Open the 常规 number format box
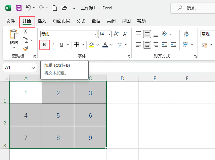 click(x=208, y=34)
